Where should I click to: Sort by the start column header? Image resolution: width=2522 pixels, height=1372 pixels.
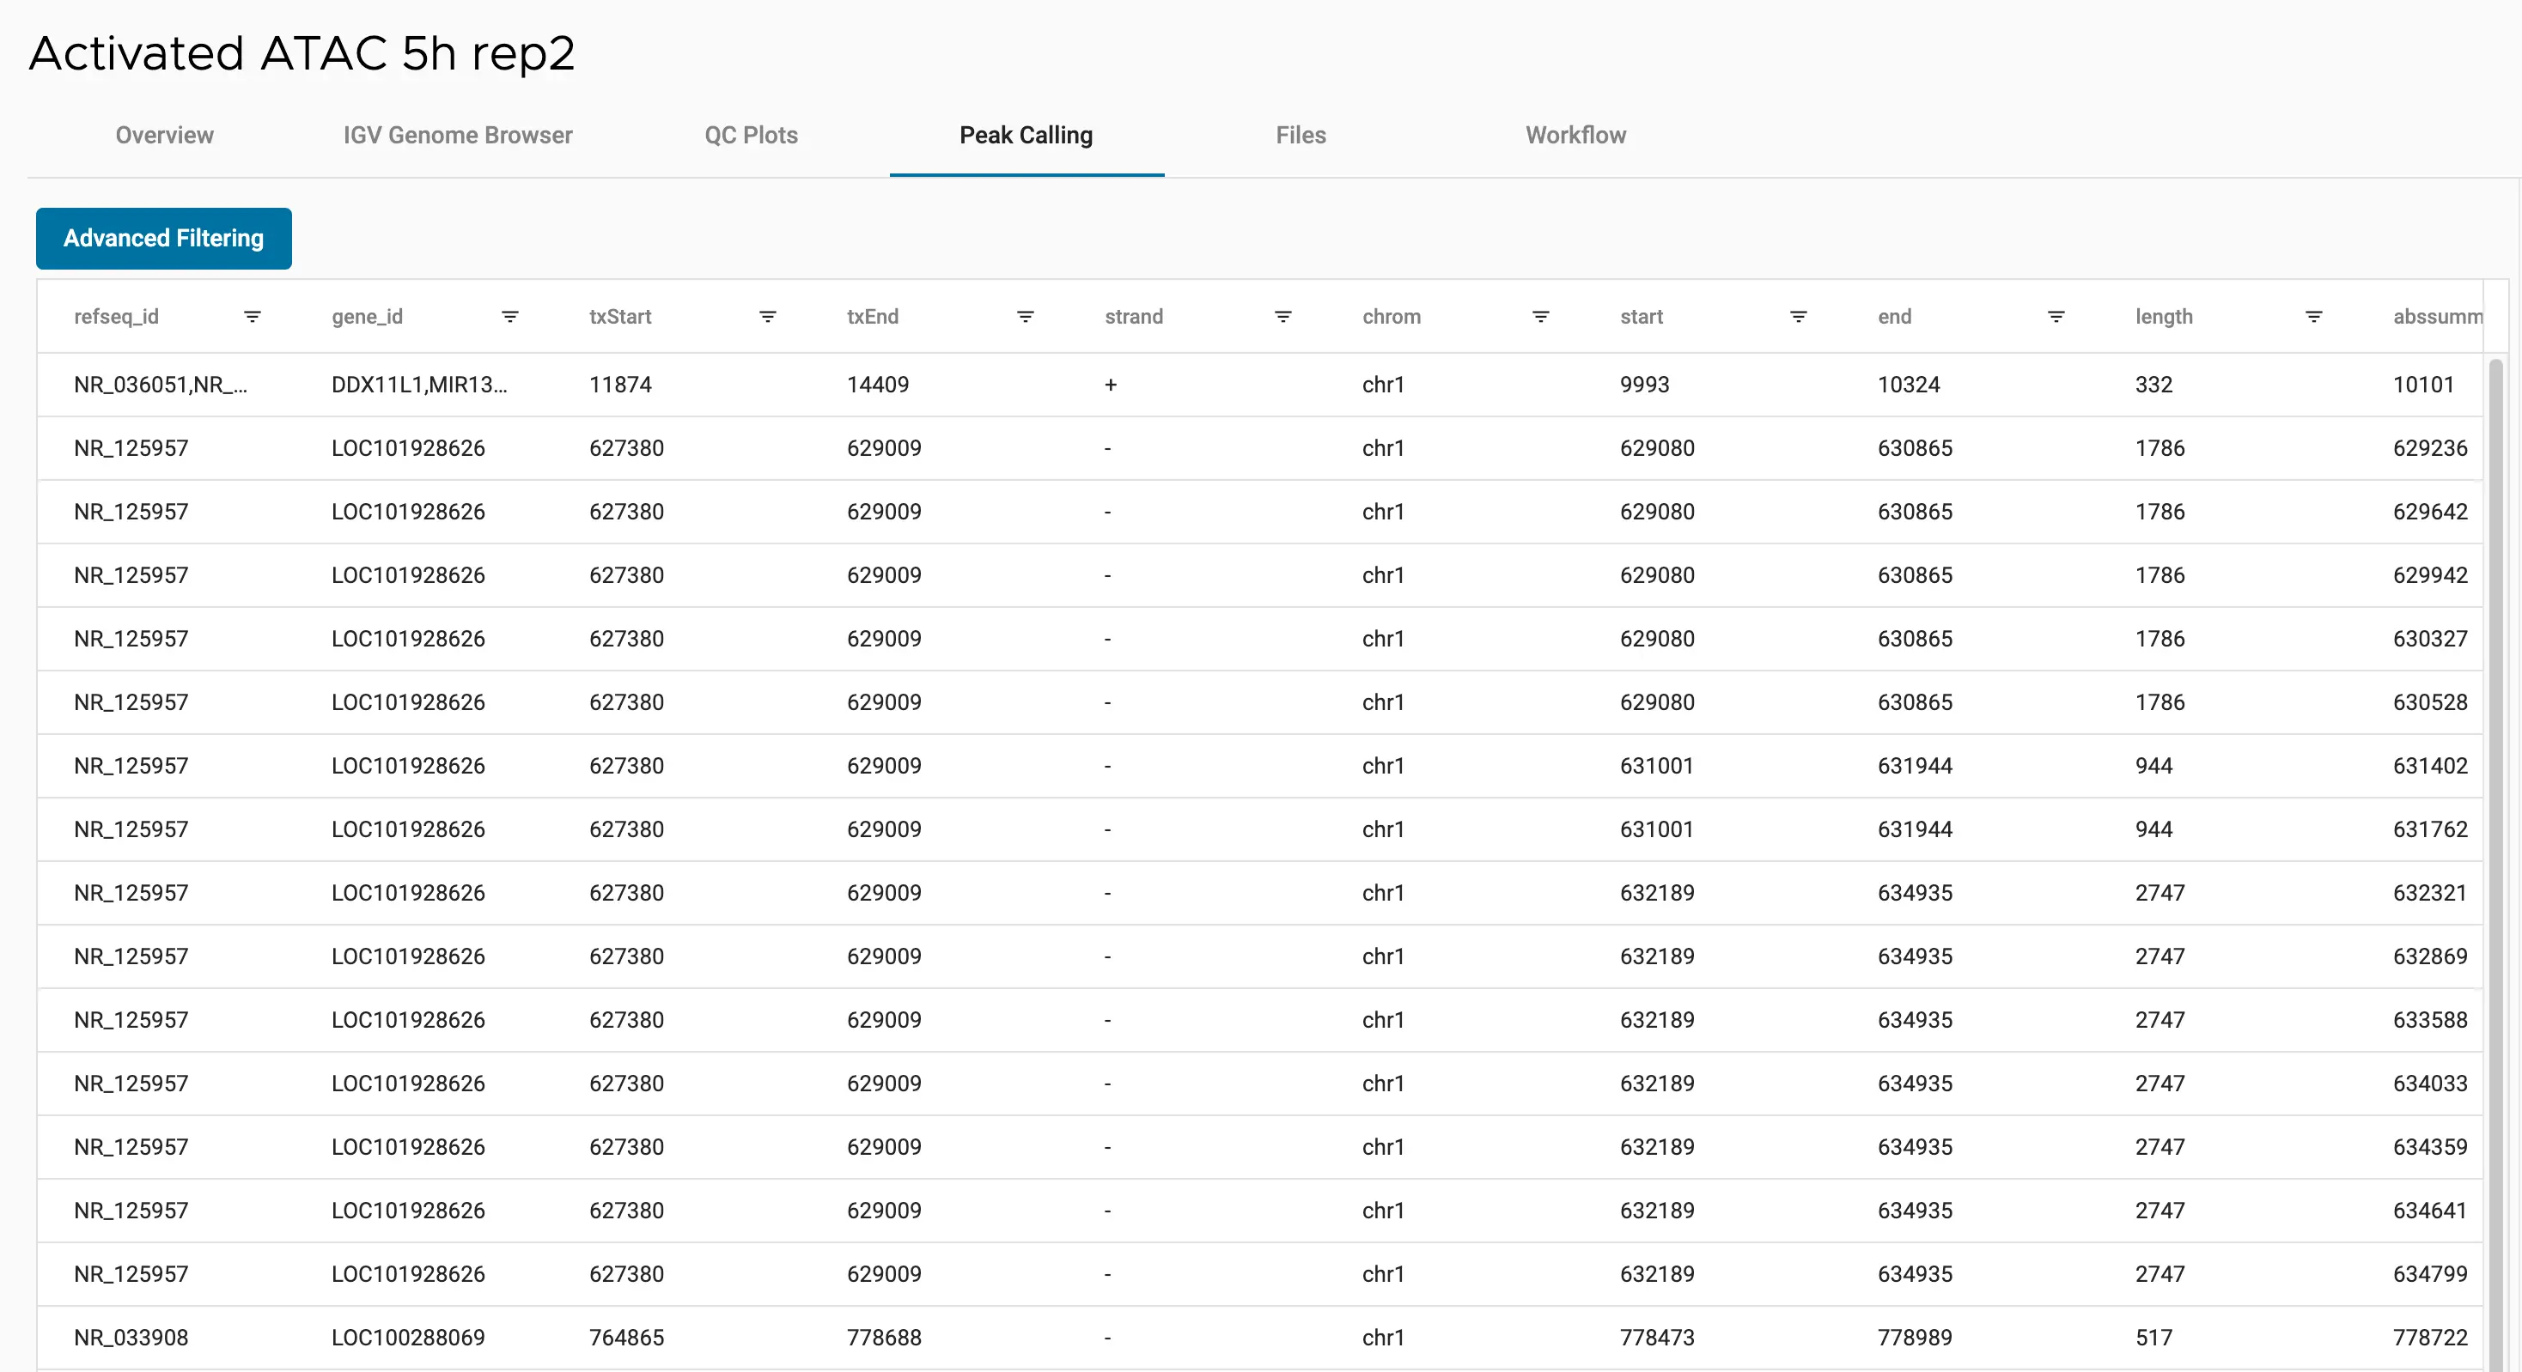[x=1642, y=317]
